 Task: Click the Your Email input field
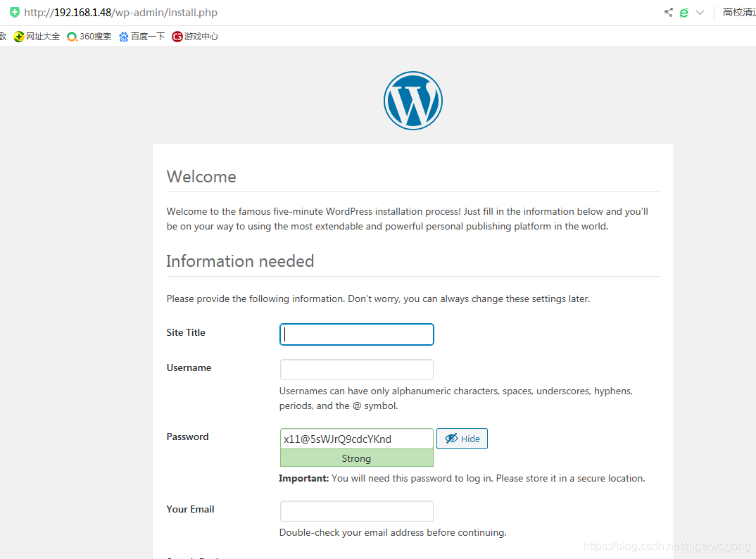coord(357,510)
